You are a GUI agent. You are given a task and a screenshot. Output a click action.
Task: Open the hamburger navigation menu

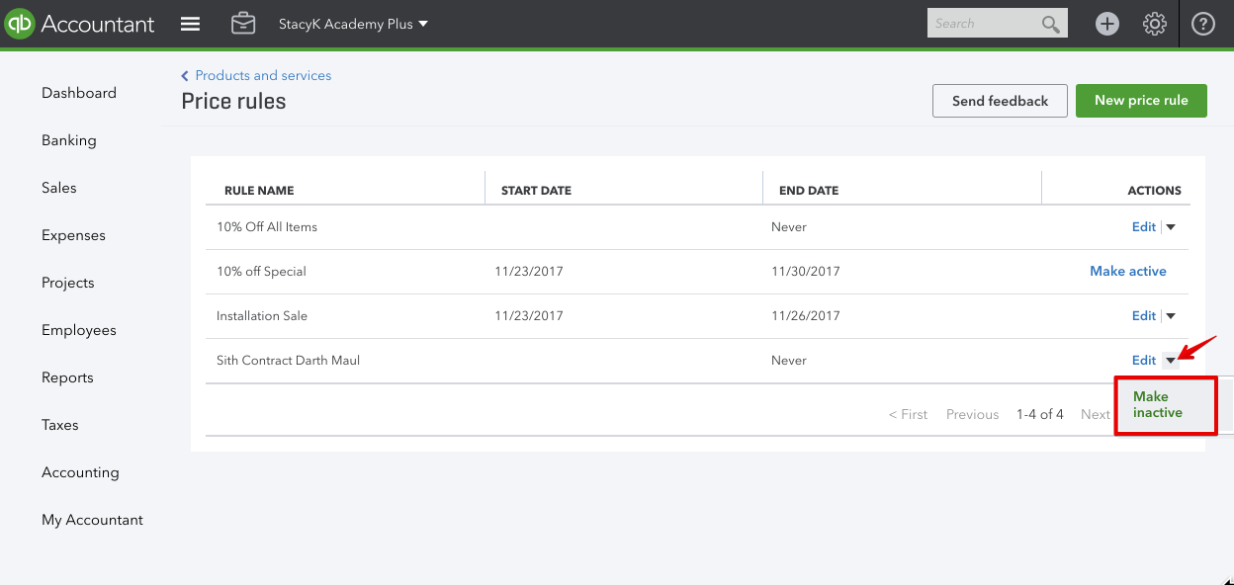click(190, 24)
